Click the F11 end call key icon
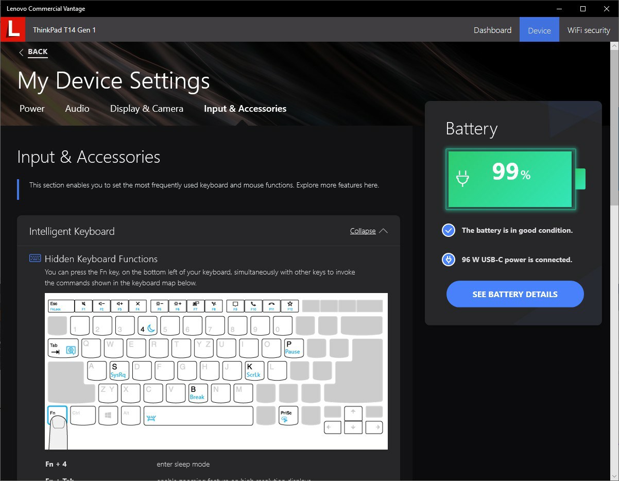The height and width of the screenshot is (481, 619). pos(271,306)
